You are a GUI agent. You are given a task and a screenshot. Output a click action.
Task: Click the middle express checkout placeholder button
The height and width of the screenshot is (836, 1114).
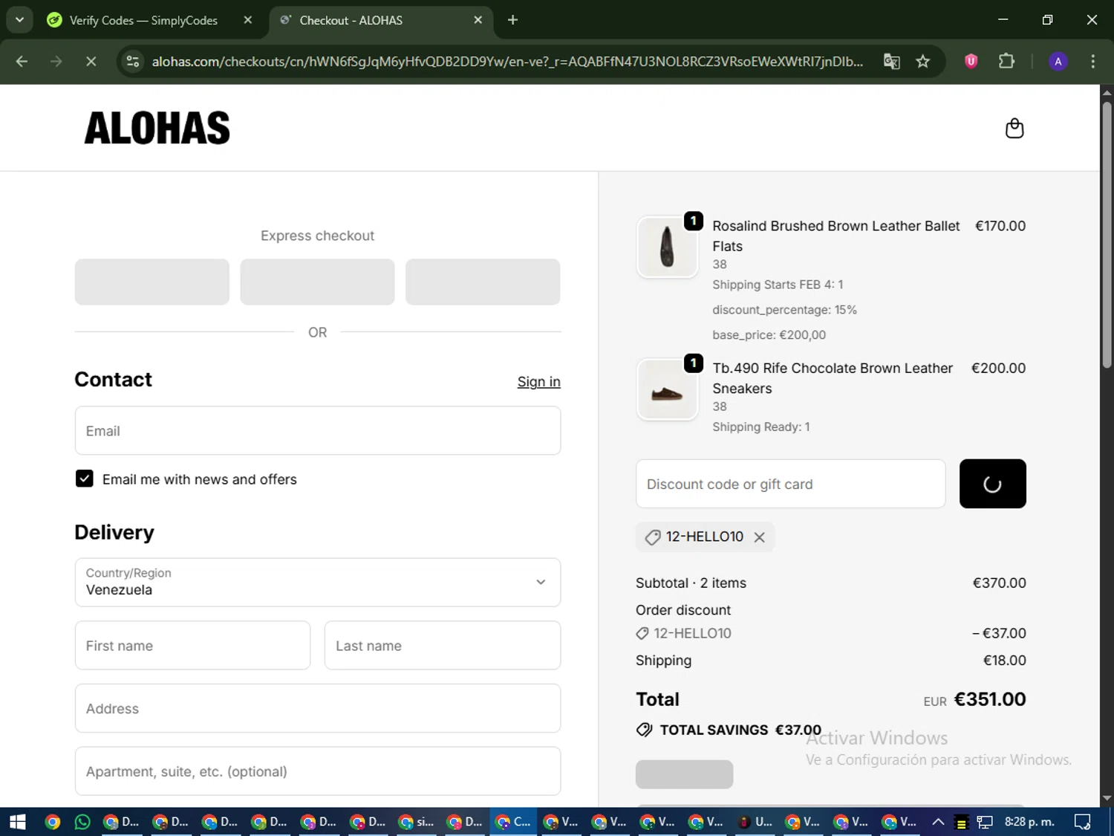(x=317, y=282)
